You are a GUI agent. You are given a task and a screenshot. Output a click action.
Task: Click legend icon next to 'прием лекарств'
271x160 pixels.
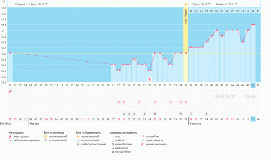(x=143, y=140)
